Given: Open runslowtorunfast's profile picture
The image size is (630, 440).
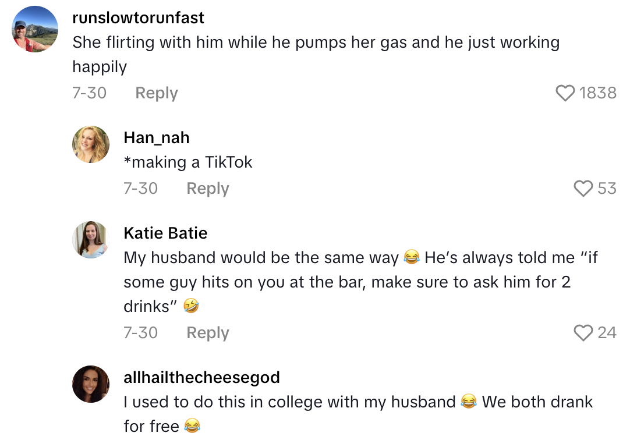Looking at the screenshot, I should coord(34,28).
